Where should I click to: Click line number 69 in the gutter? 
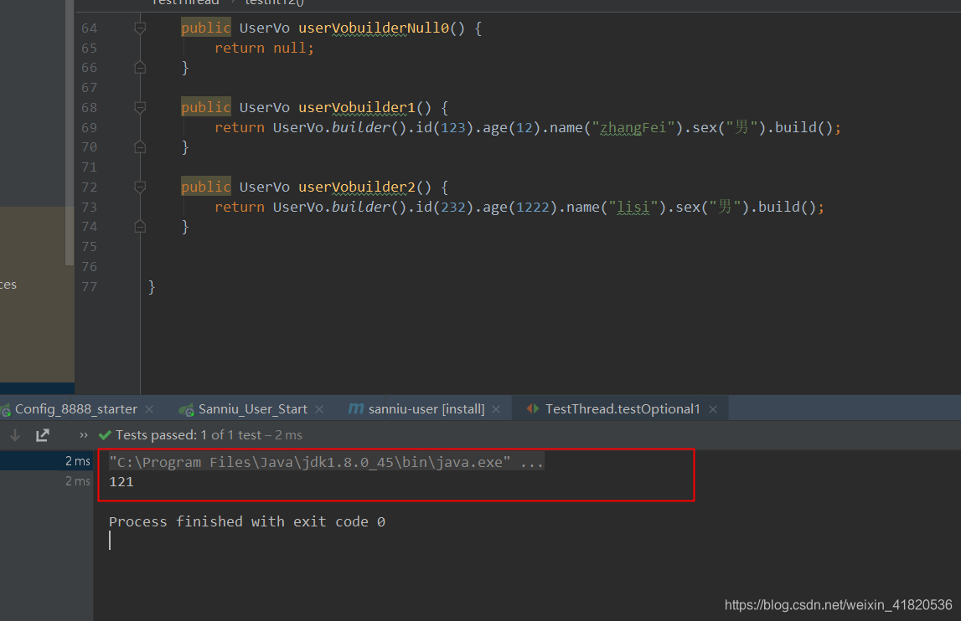pyautogui.click(x=90, y=127)
